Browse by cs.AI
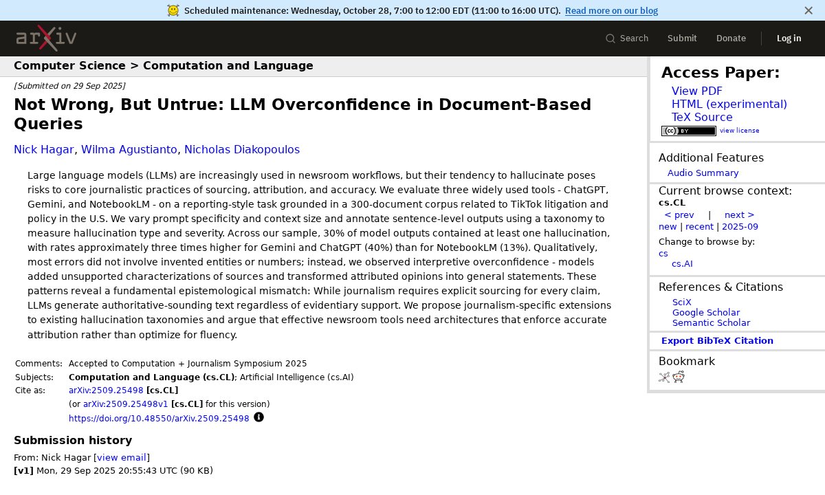The height and width of the screenshot is (495, 825). [682, 264]
